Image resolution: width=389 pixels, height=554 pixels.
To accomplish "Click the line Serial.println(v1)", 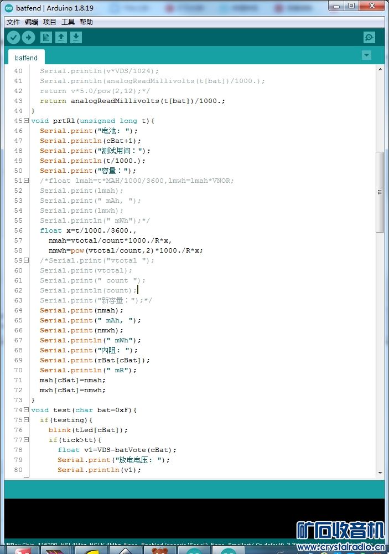I will point(99,470).
